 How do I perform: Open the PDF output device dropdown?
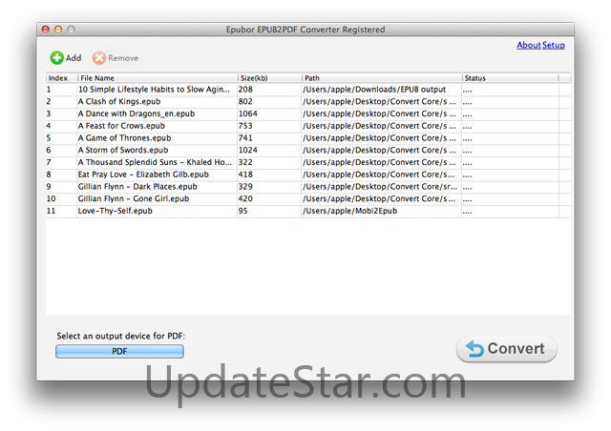pyautogui.click(x=119, y=351)
